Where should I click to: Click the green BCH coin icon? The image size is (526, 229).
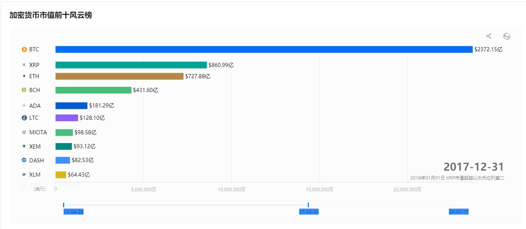point(24,90)
